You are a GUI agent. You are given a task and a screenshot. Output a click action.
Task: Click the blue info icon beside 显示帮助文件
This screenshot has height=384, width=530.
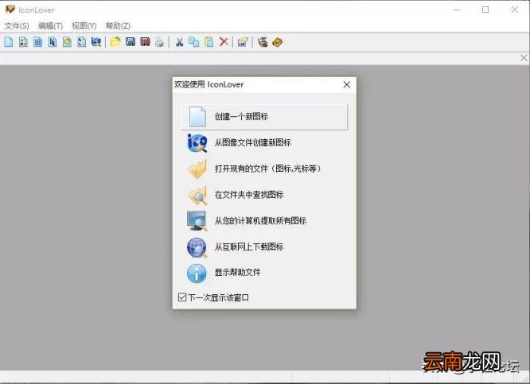coord(197,273)
